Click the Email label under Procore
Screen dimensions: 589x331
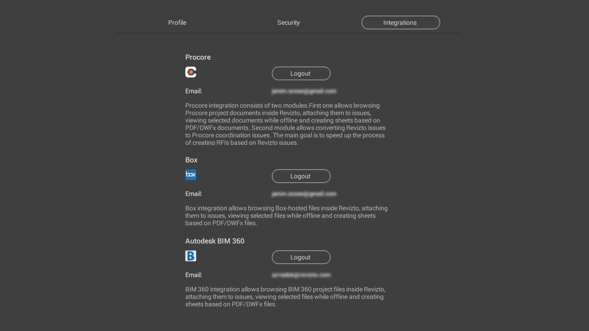pyautogui.click(x=194, y=91)
